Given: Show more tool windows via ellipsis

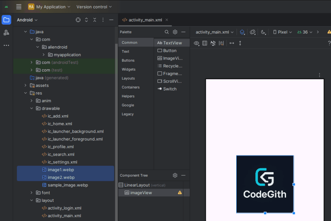Looking at the screenshot, I should pyautogui.click(x=6, y=45).
